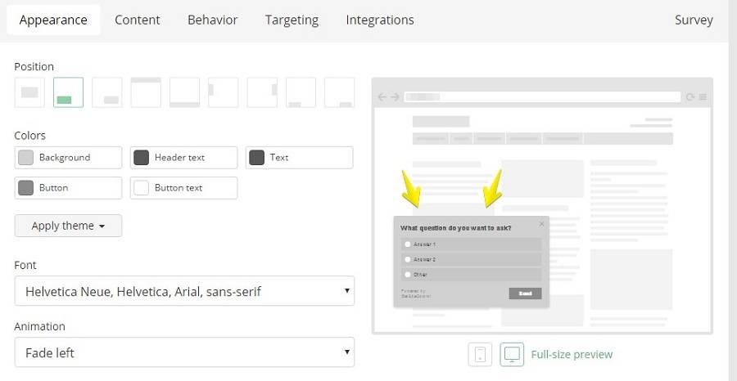Image resolution: width=737 pixels, height=381 pixels.
Task: Go to the Targeting tab
Action: (292, 20)
